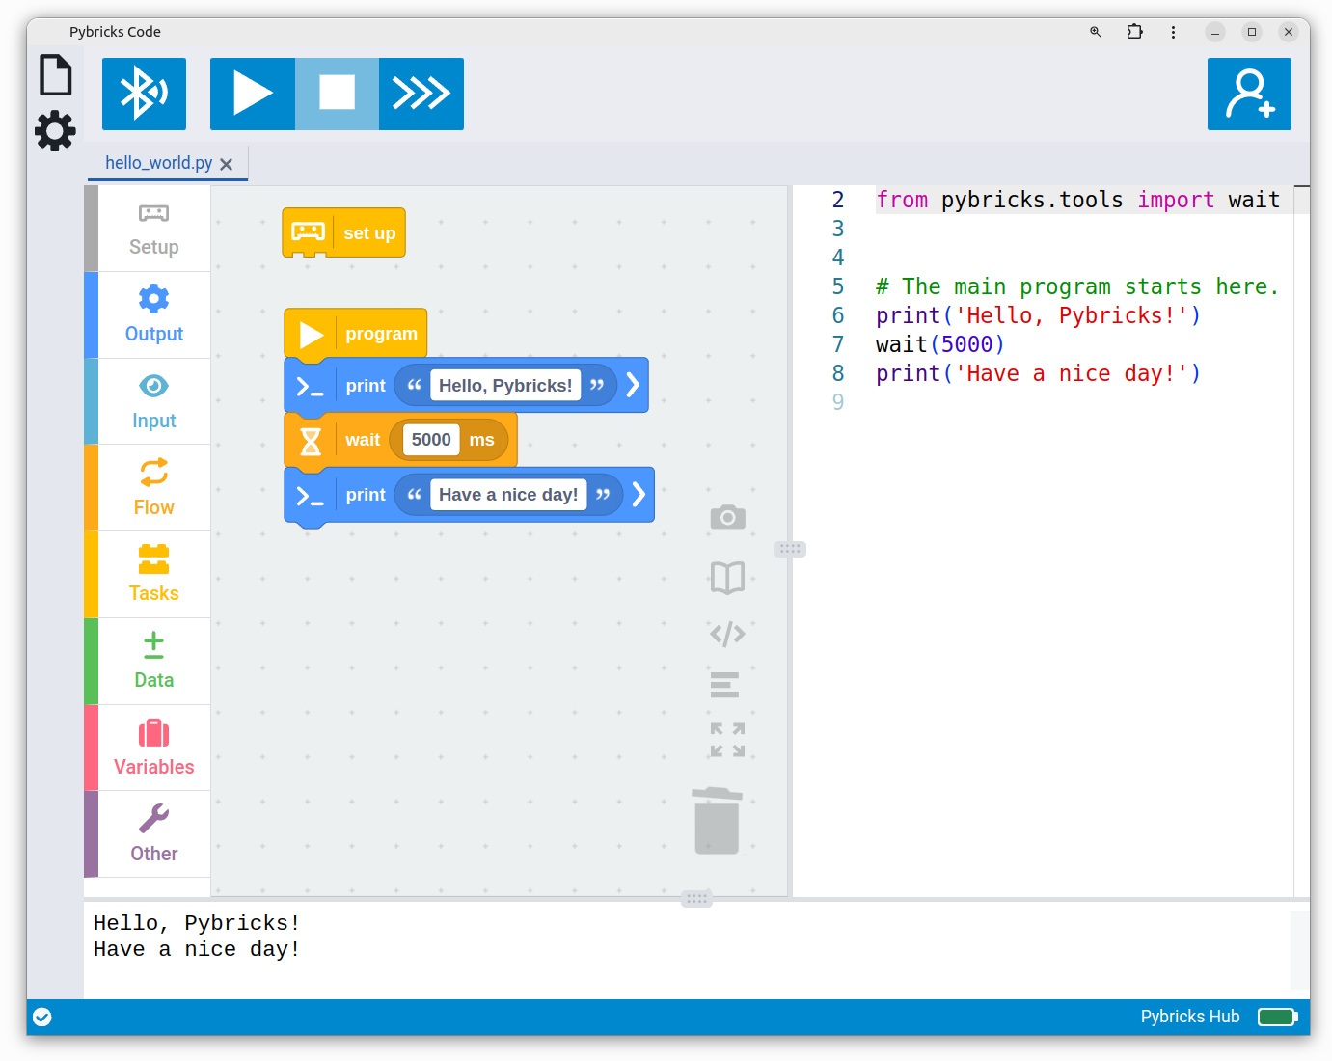
Task: Click the zoom to fit icon
Action: pos(727,740)
